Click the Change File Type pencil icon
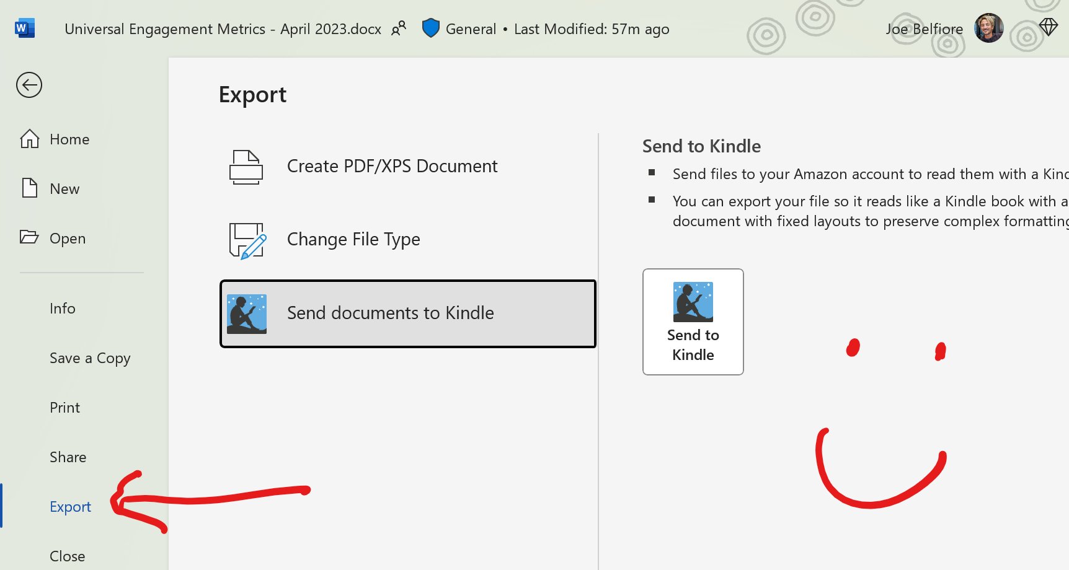This screenshot has width=1069, height=570. 247,240
